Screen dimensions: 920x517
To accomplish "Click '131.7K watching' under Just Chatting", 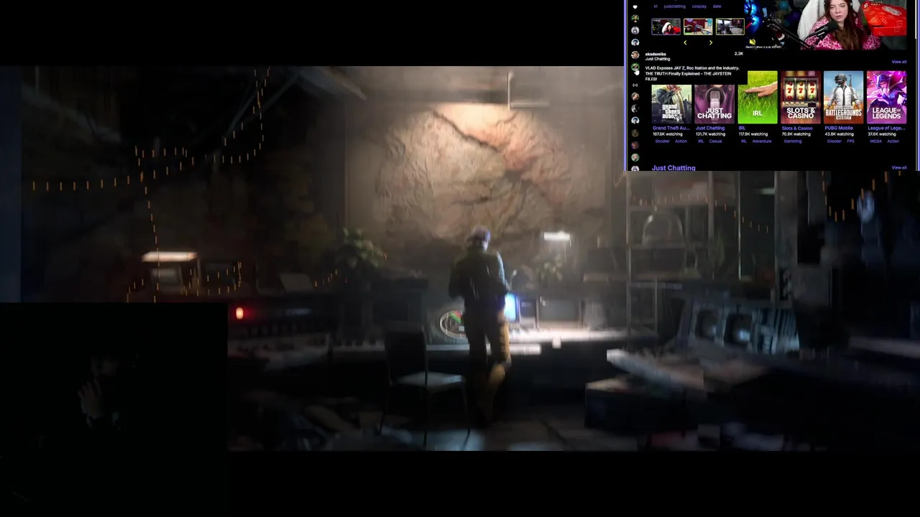I will 710,134.
